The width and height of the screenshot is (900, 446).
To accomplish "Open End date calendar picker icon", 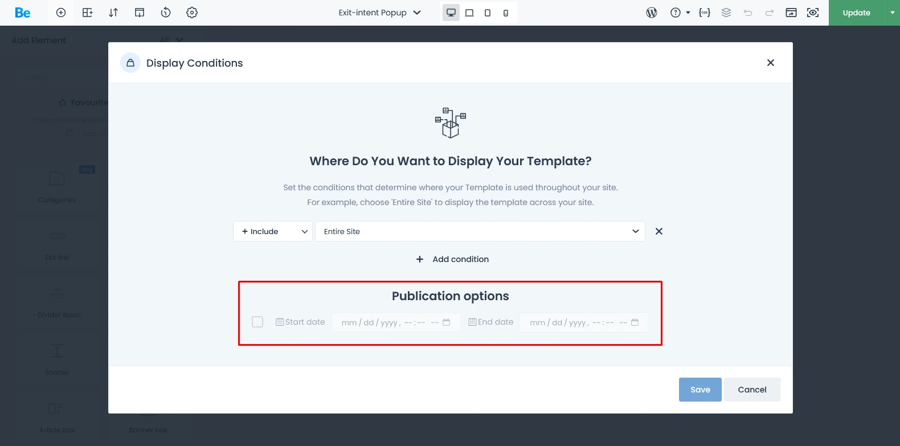I will [635, 322].
